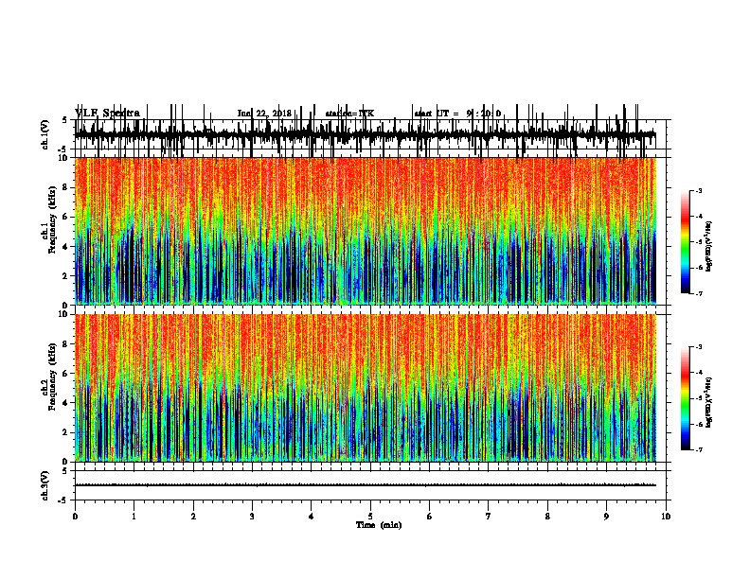Click the "-7" value on ch.2 color bar
The image size is (750, 579).
(698, 450)
